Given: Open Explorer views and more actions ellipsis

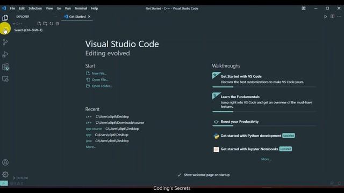Looking at the screenshot, I should point(55,17).
